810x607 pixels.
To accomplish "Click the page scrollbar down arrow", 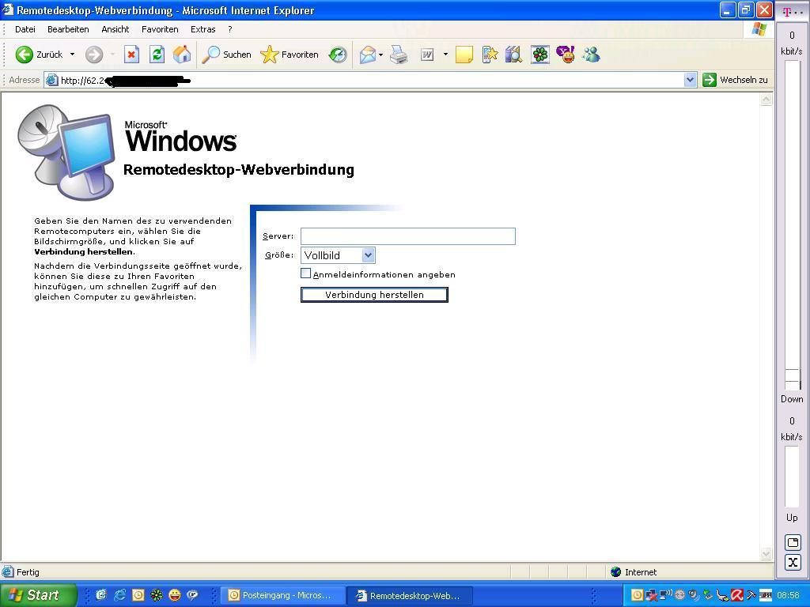I will pyautogui.click(x=766, y=554).
